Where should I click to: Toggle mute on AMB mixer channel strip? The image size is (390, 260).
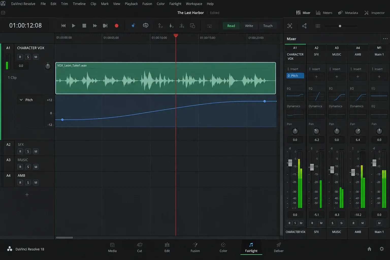click(362, 223)
